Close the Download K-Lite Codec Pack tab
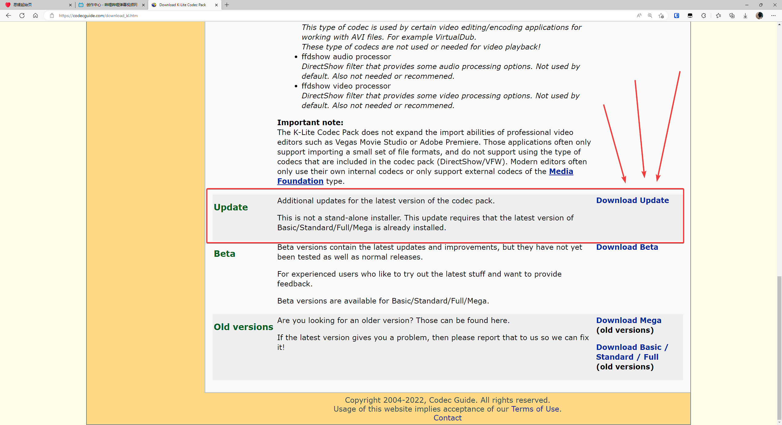 (216, 5)
